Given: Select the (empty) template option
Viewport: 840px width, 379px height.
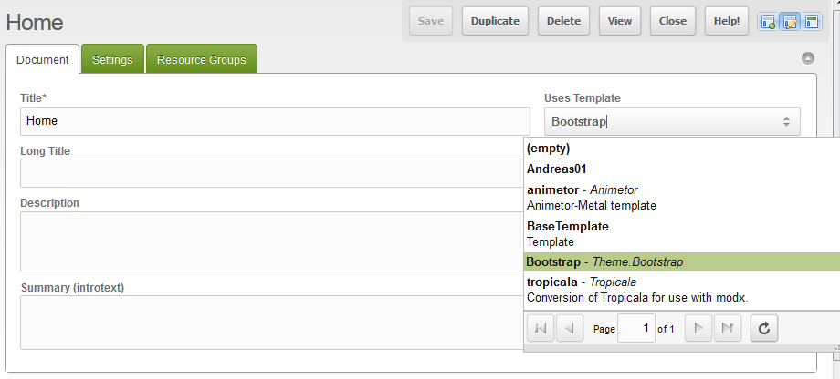Looking at the screenshot, I should 549,148.
